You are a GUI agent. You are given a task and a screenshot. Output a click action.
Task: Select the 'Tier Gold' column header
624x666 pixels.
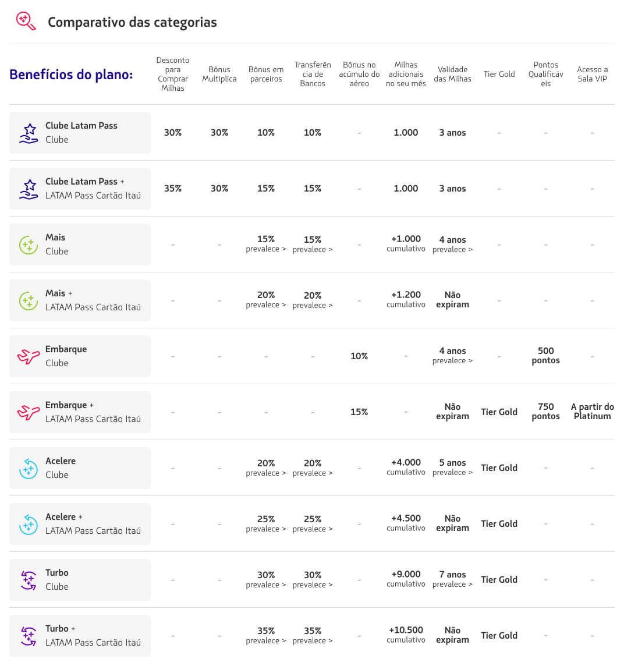click(x=499, y=74)
